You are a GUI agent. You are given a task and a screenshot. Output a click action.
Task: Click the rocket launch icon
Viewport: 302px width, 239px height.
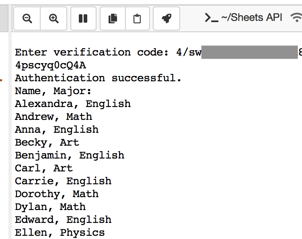coord(166,19)
